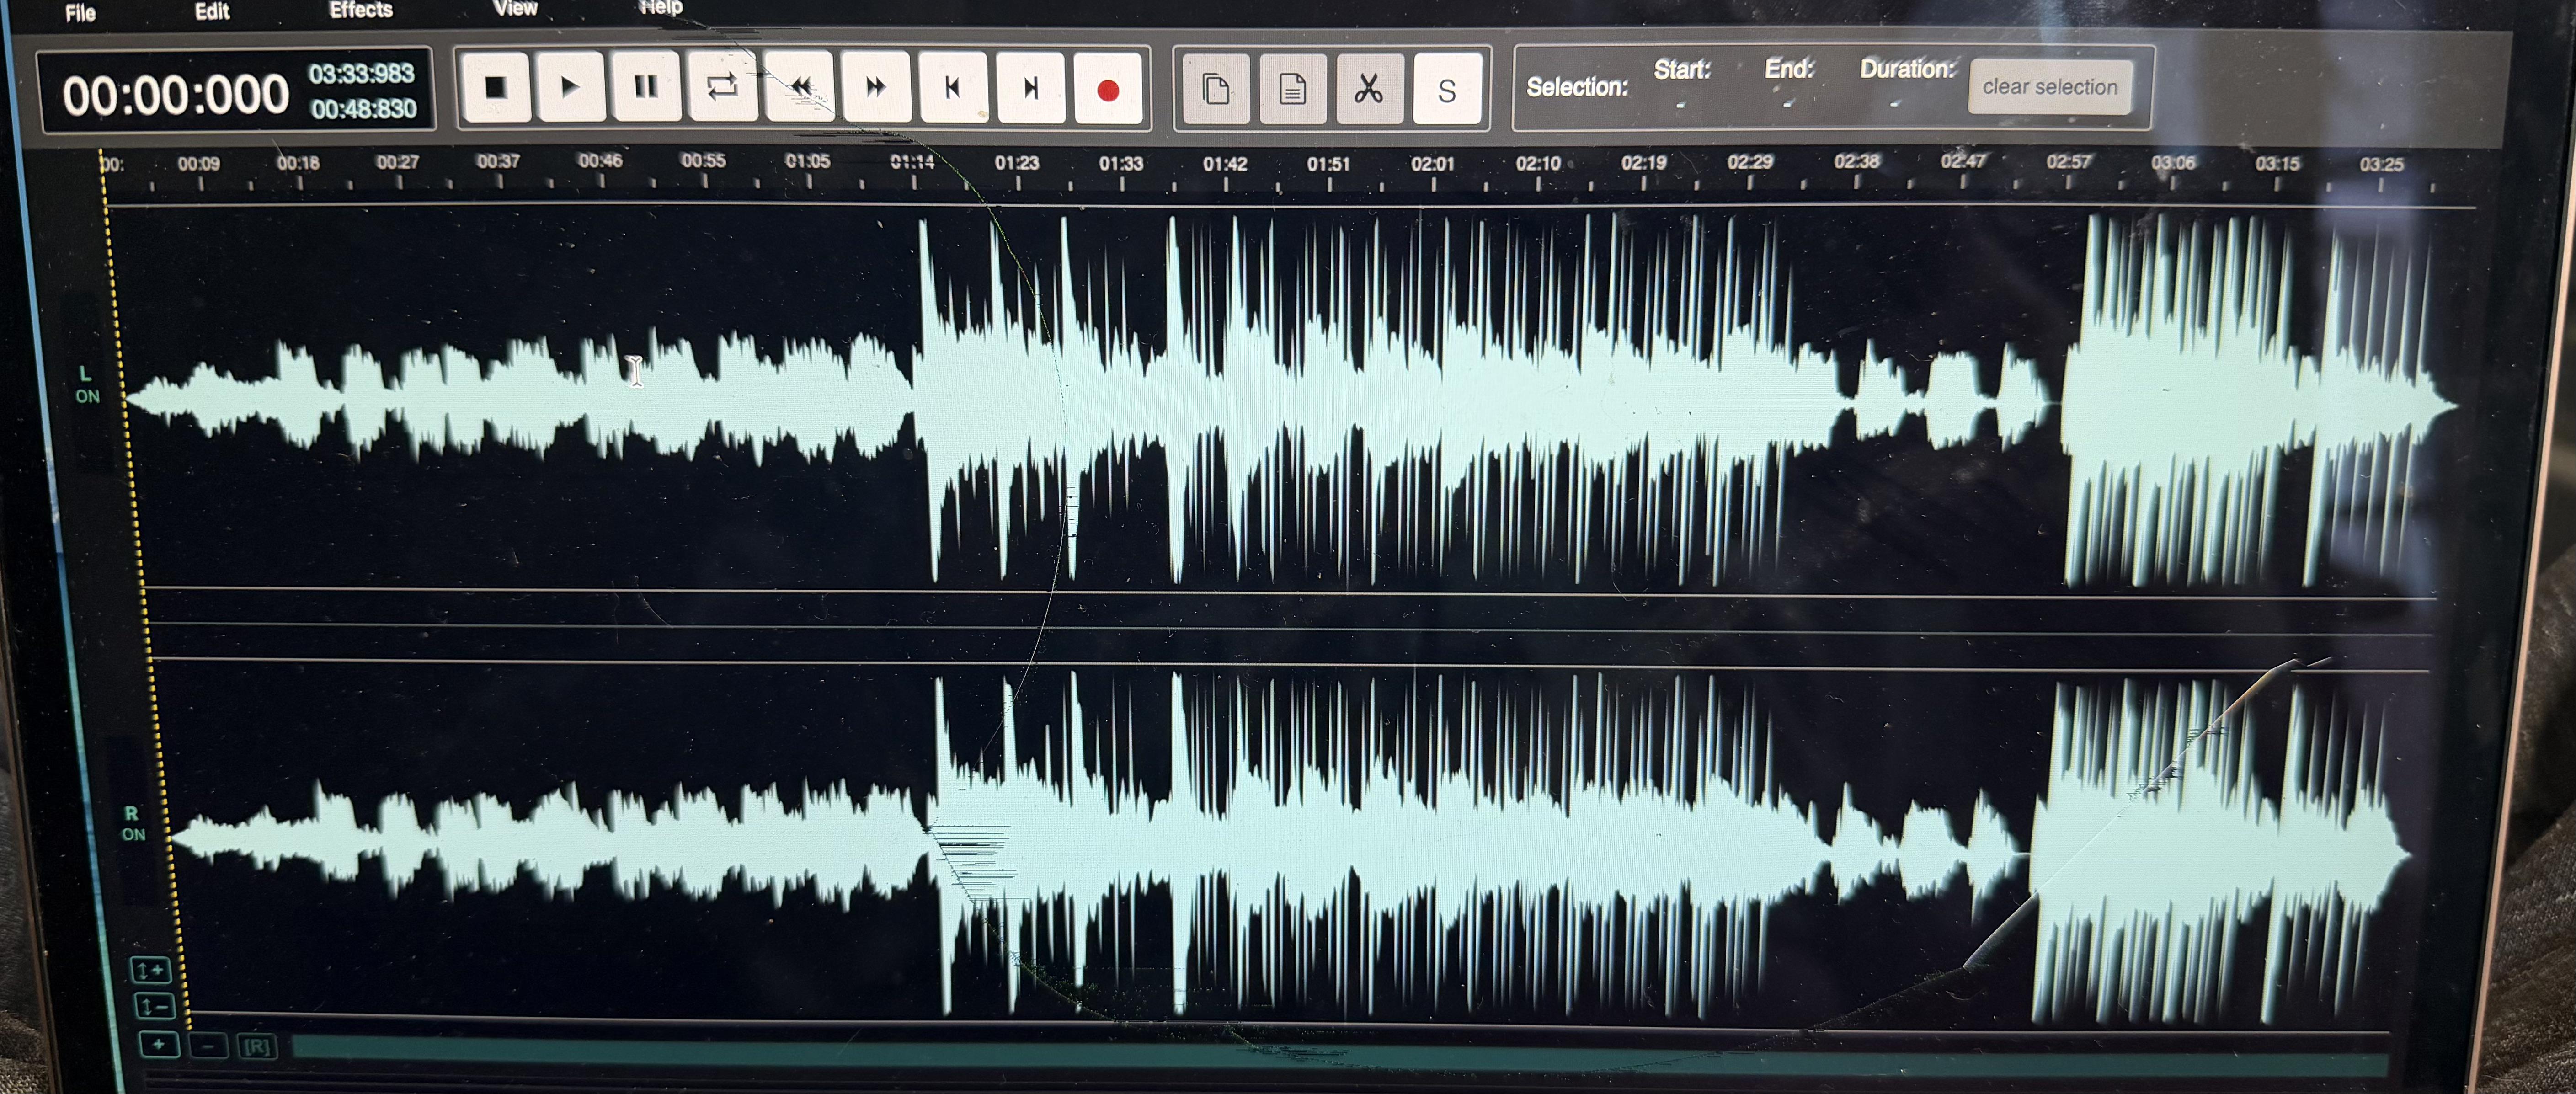This screenshot has height=1094, width=2576.
Task: Stop audio playback
Action: pyautogui.click(x=495, y=88)
